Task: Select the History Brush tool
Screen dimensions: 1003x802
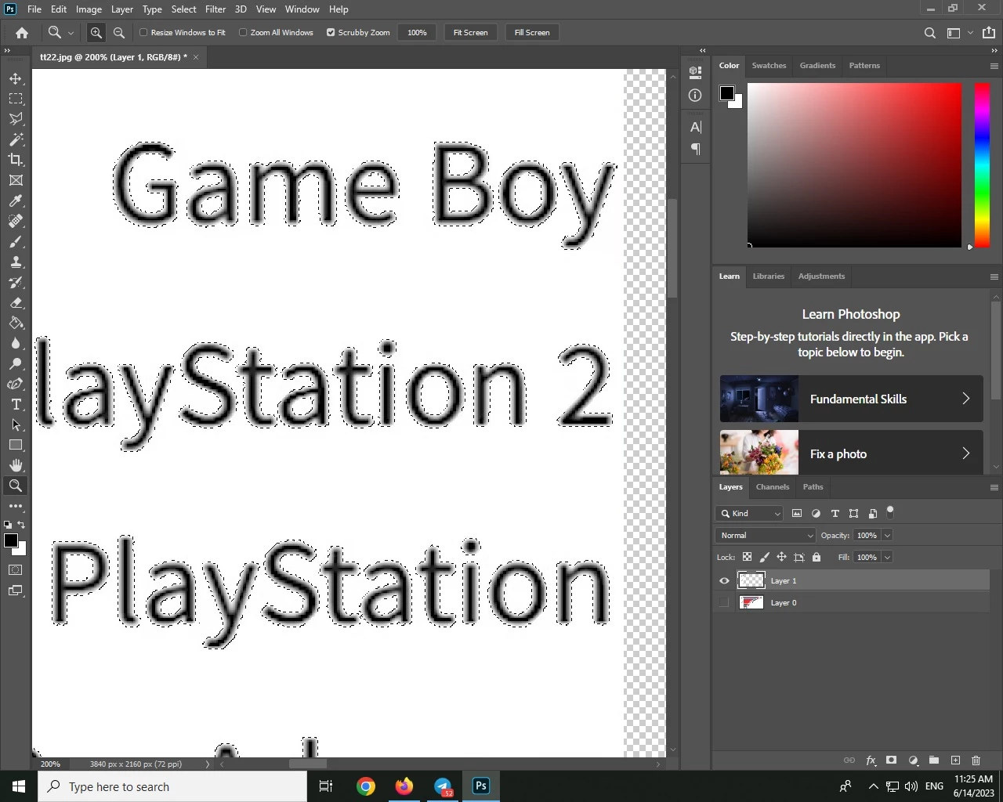Action: (16, 282)
